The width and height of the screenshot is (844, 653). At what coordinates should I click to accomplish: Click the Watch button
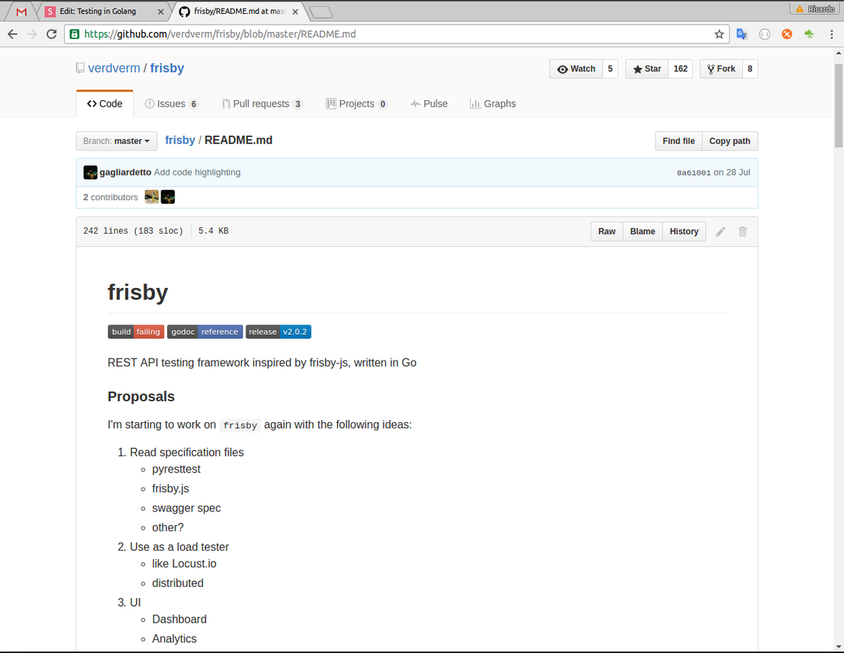[576, 69]
